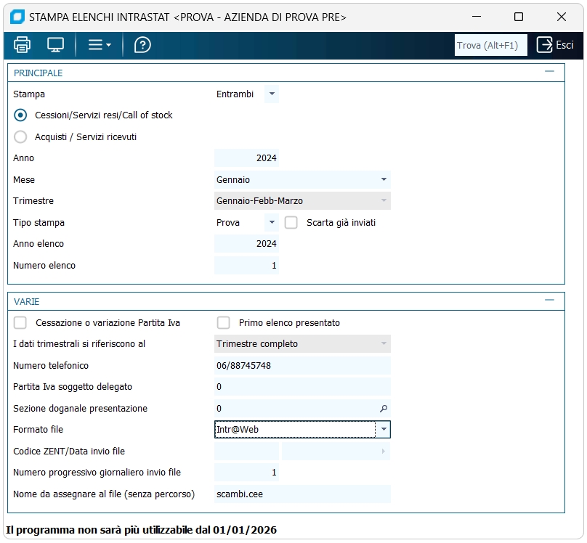The image size is (587, 543).
Task: Click the Numero telefonico field
Action: (302, 365)
